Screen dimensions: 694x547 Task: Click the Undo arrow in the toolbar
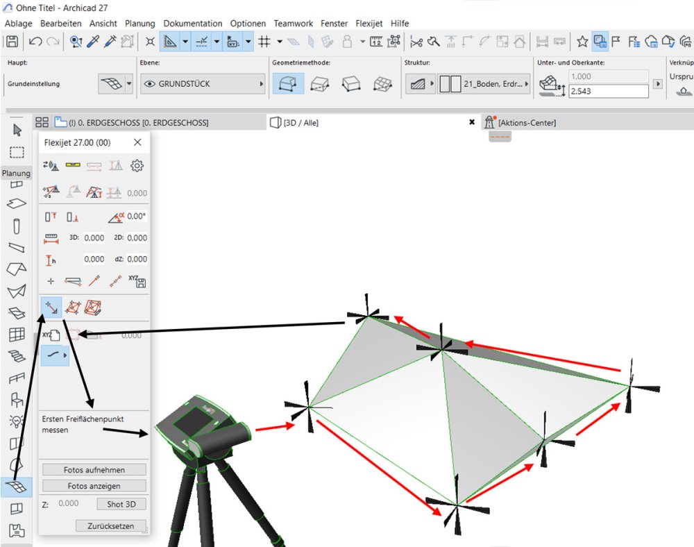coord(35,42)
